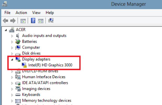Select the Batteries label
This screenshot has width=162, height=105.
click(30, 41)
